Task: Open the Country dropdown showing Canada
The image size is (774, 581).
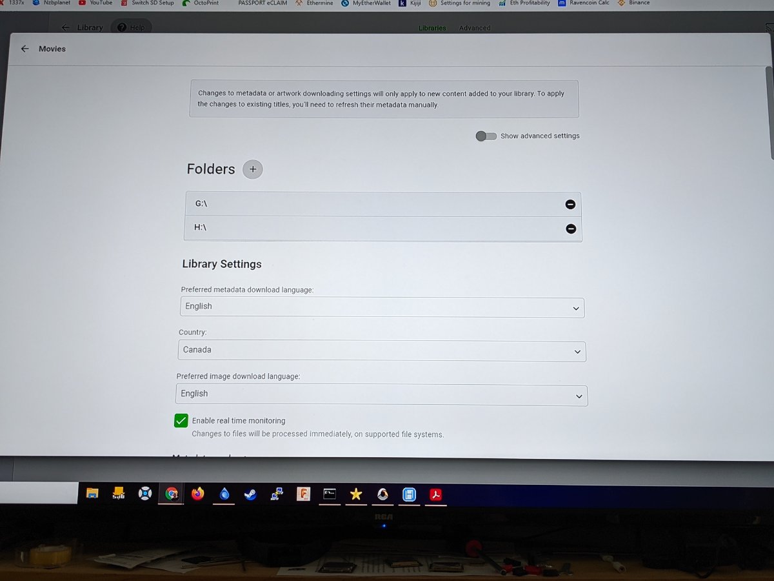Action: coord(382,351)
